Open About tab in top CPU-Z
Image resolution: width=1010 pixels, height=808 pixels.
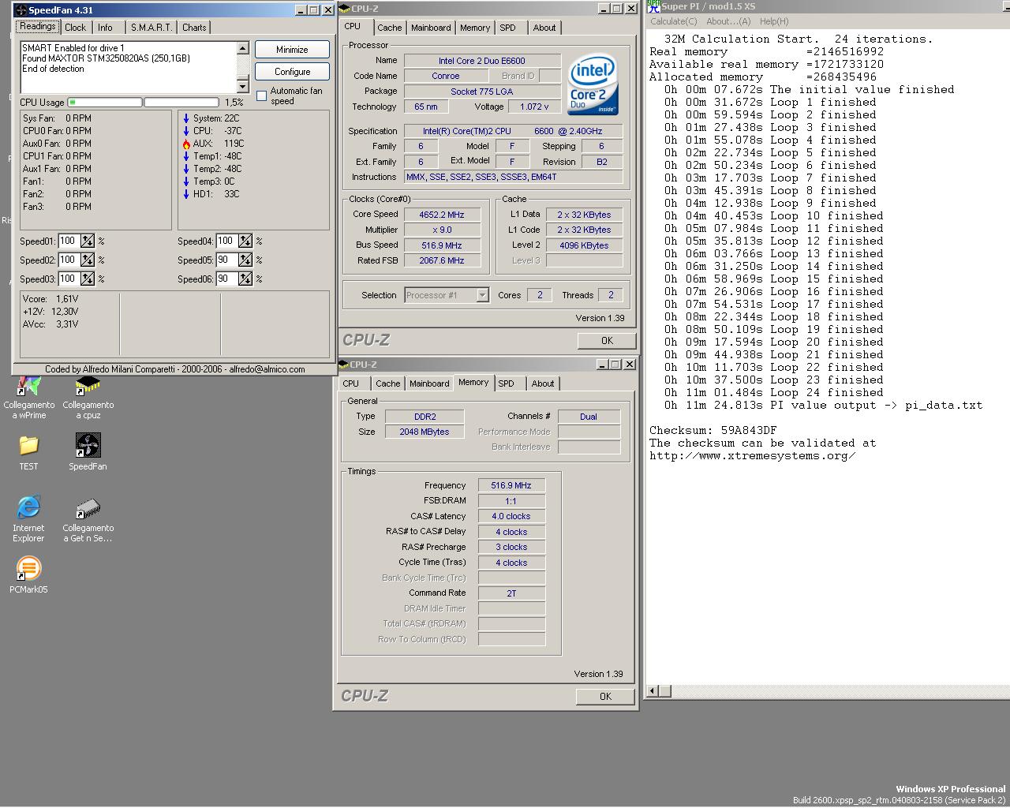click(x=544, y=28)
